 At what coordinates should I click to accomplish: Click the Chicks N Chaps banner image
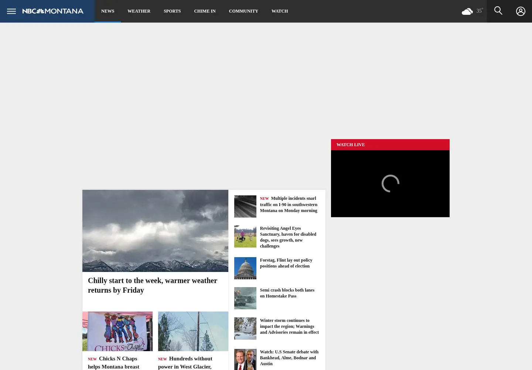pos(117,331)
